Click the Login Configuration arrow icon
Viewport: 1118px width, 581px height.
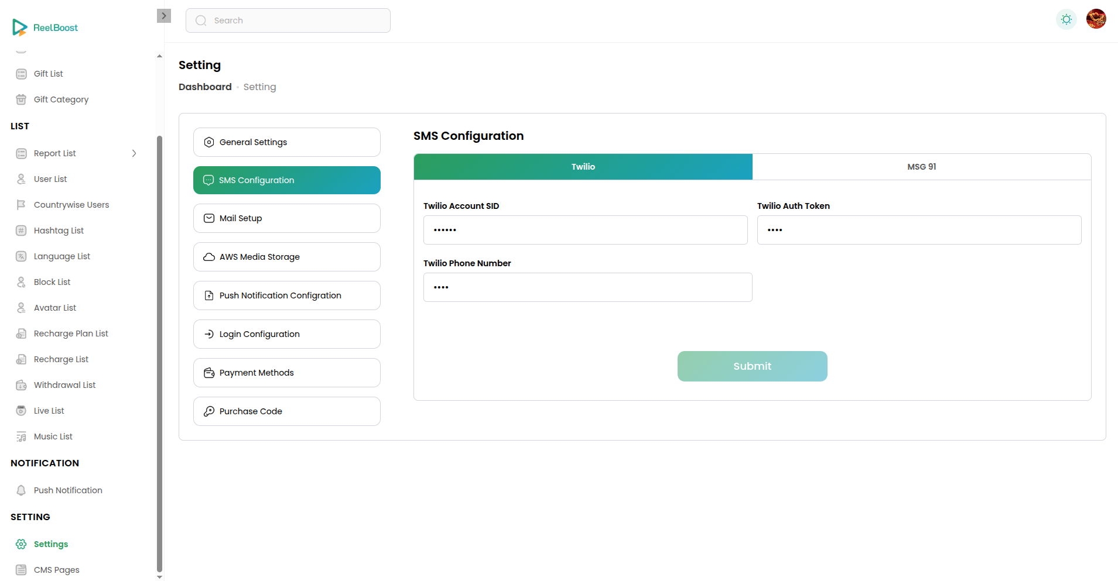209,334
